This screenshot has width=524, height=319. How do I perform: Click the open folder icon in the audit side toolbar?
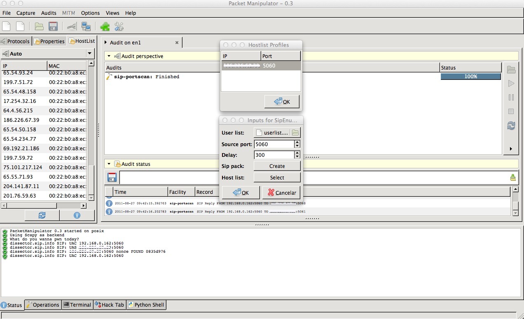(511, 70)
